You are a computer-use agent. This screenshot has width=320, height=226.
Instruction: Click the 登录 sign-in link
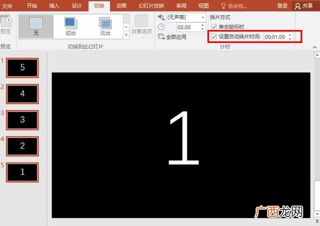(x=282, y=5)
